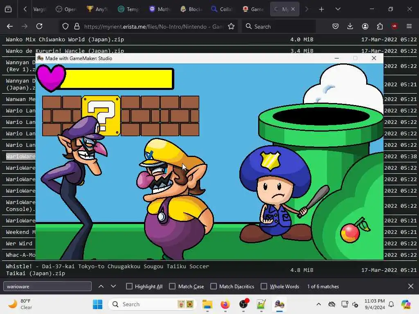Viewport: 419px width, 314px height.
Task: Click the find bar warioware text field
Action: (x=47, y=286)
